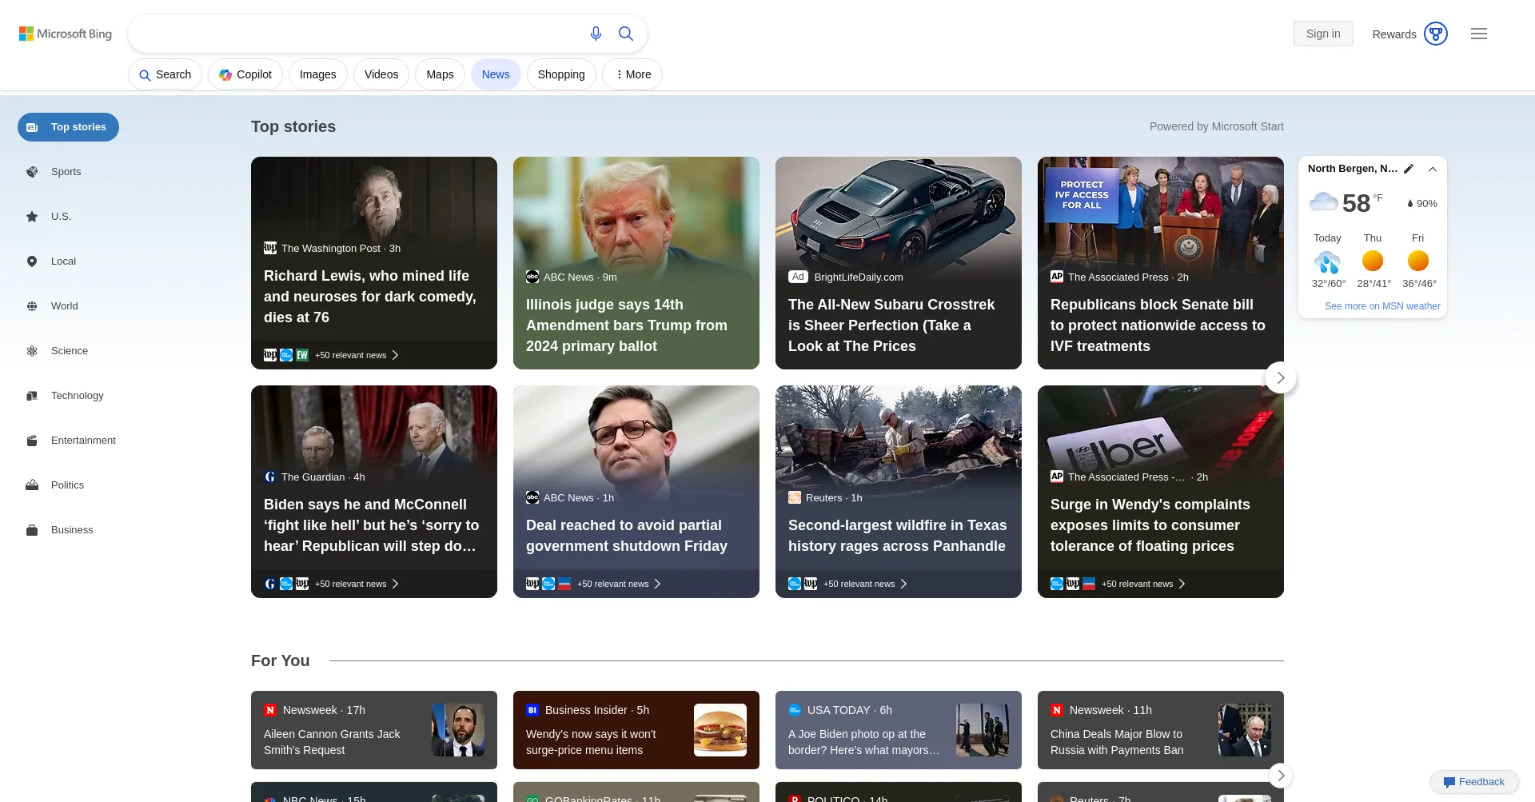
Task: Click the Microsoft Bing logo
Action: [x=66, y=34]
